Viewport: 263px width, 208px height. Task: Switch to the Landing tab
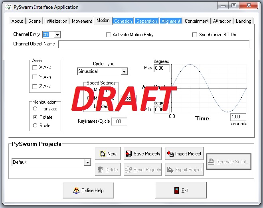(x=243, y=21)
